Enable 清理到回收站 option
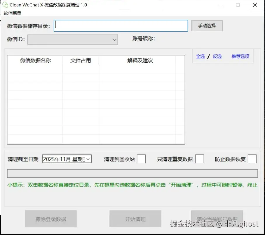Image resolution: width=265 pixels, height=235 pixels. (141, 159)
